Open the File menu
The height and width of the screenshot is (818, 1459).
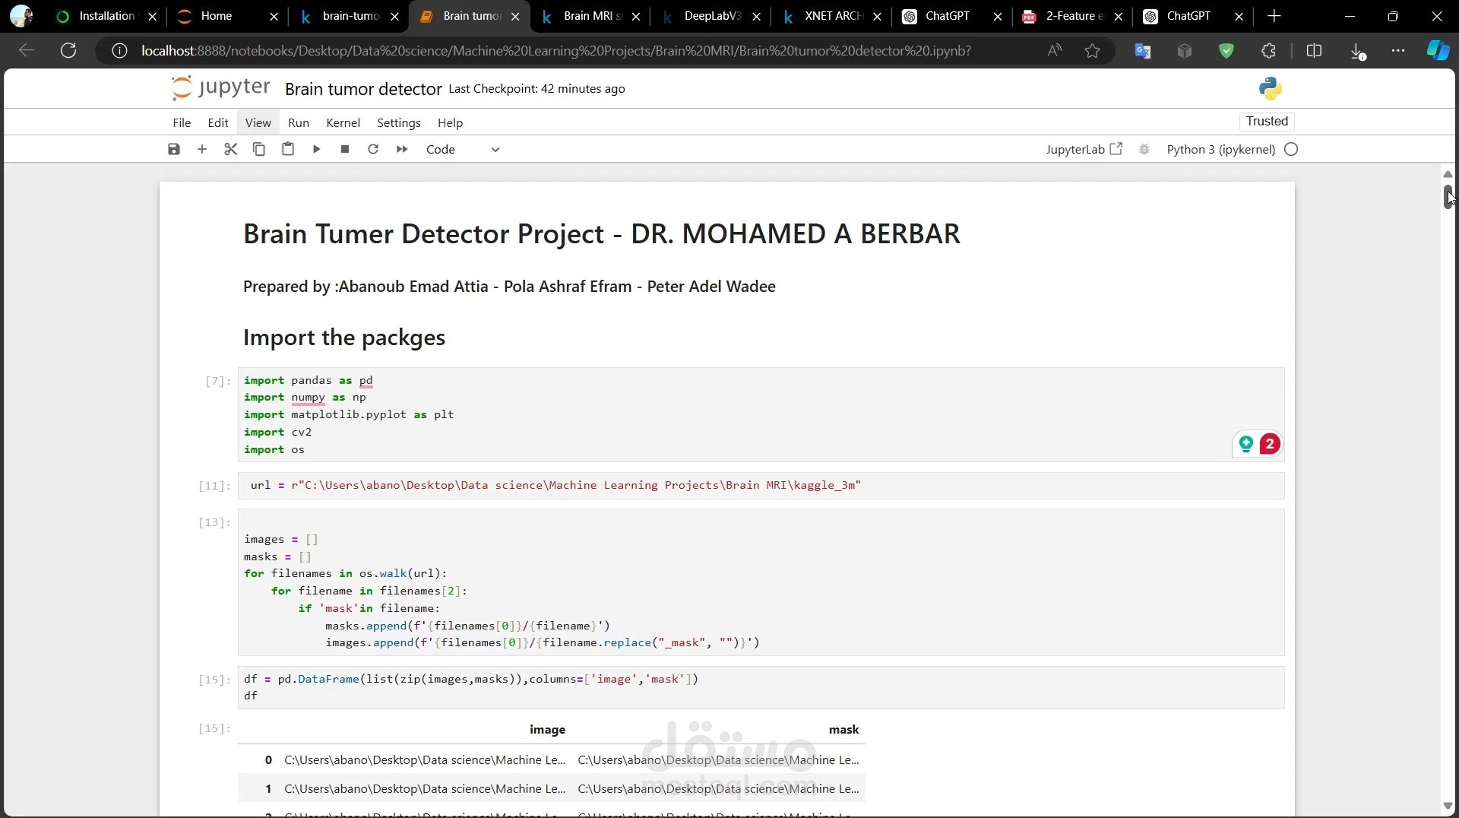[182, 122]
